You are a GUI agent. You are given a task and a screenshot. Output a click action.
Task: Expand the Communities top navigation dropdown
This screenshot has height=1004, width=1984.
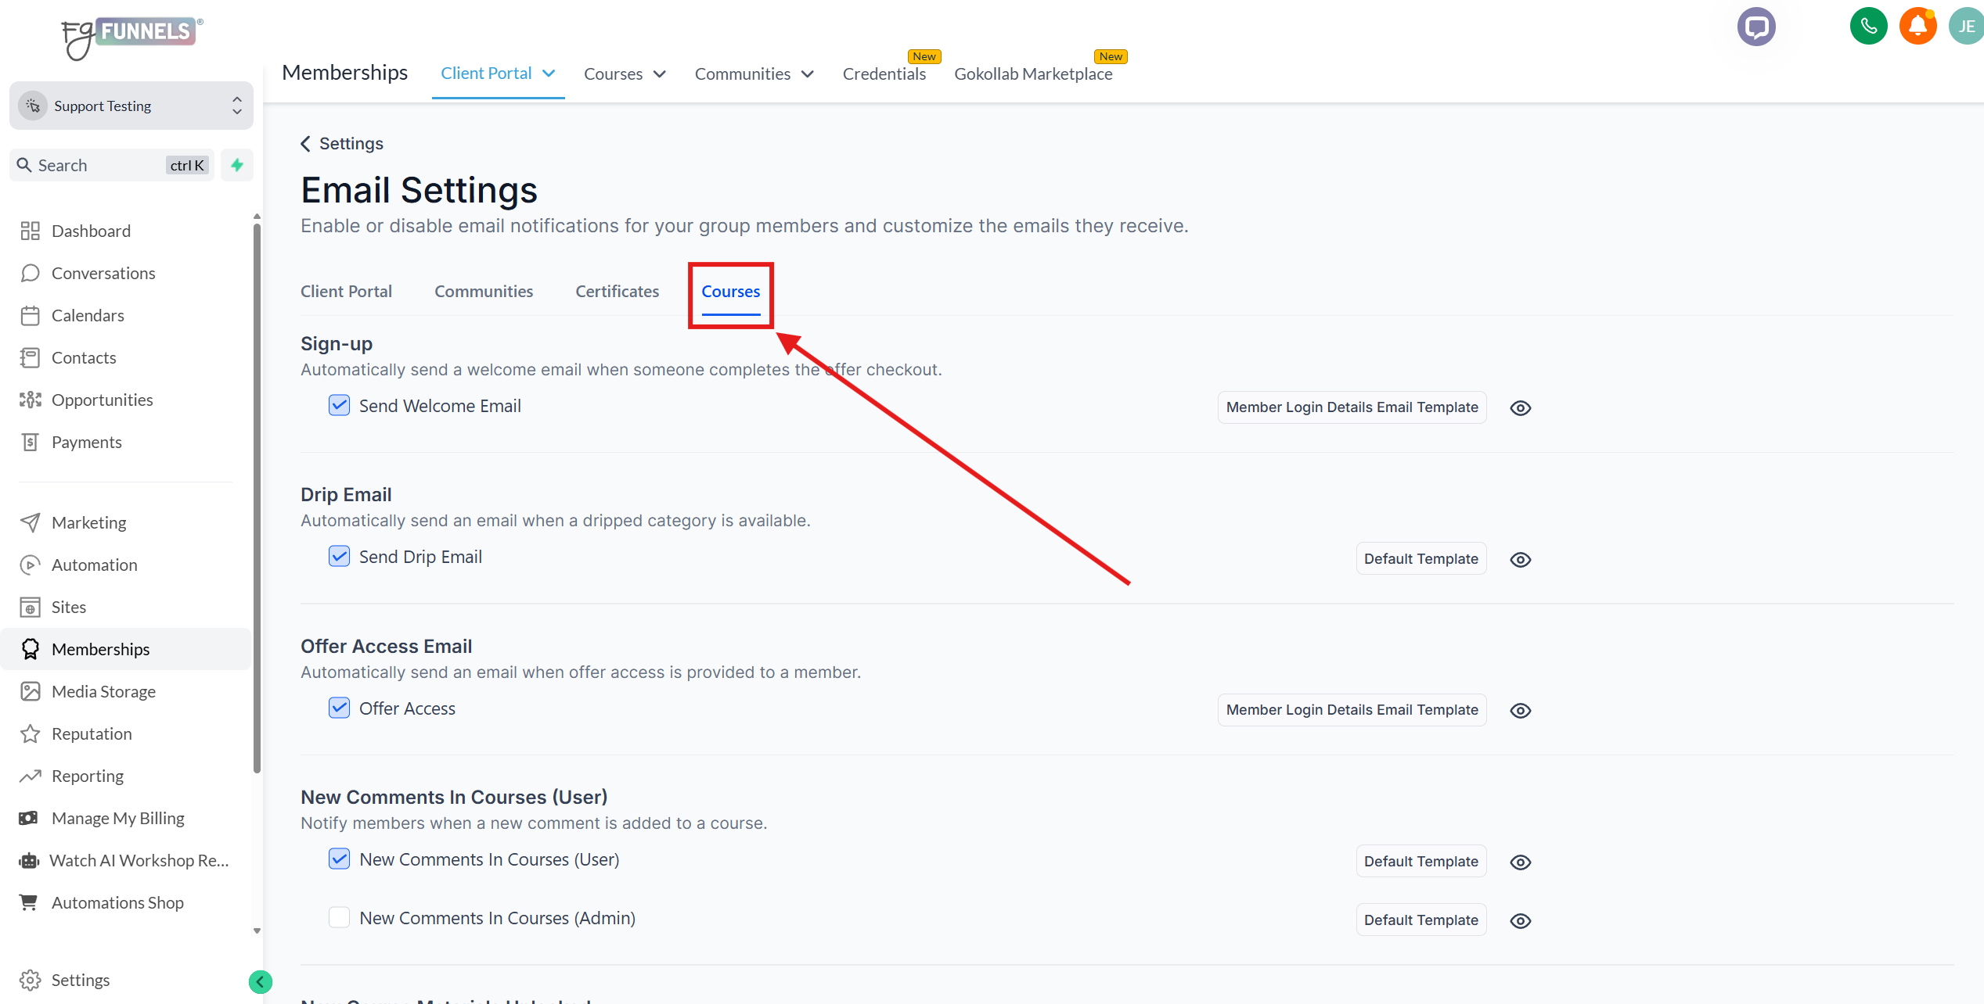click(754, 74)
